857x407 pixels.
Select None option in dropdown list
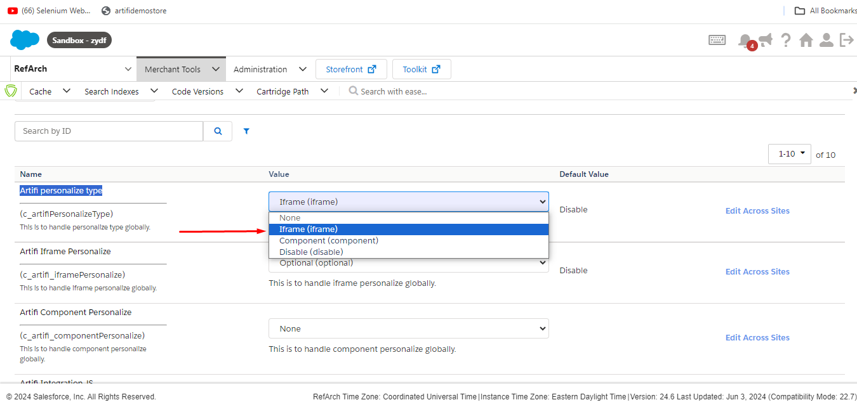click(408, 217)
